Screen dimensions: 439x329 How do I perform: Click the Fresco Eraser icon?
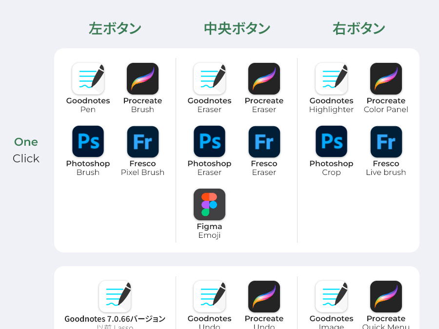pyautogui.click(x=264, y=141)
